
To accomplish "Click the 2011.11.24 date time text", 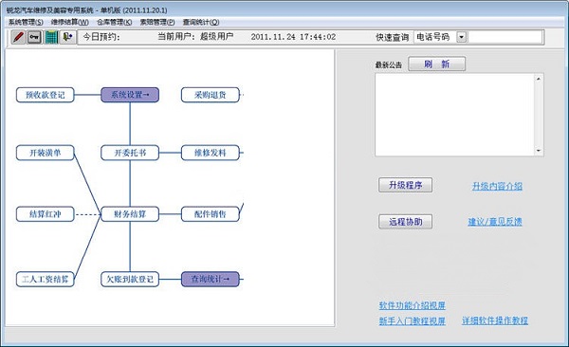I will 293,37.
